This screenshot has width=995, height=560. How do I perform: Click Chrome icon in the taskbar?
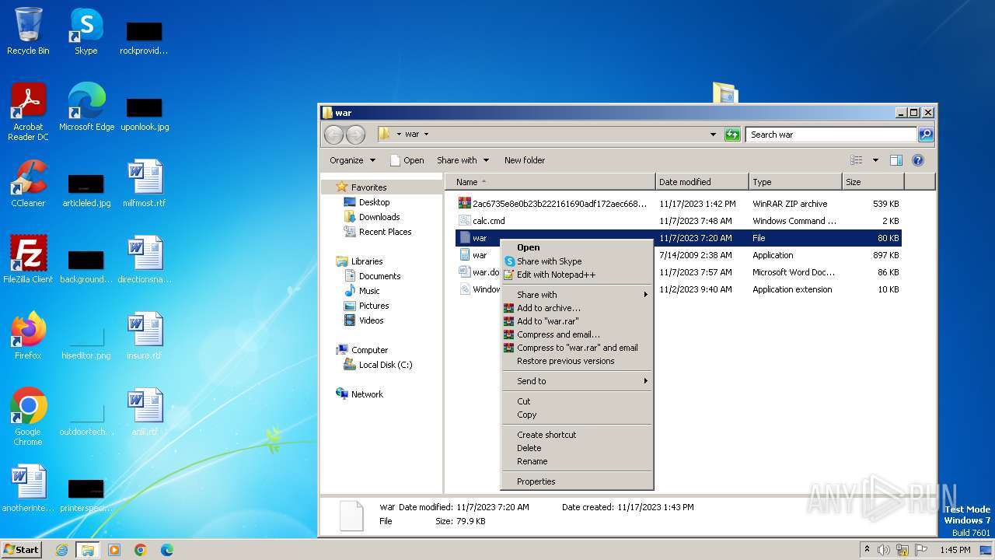pyautogui.click(x=141, y=550)
